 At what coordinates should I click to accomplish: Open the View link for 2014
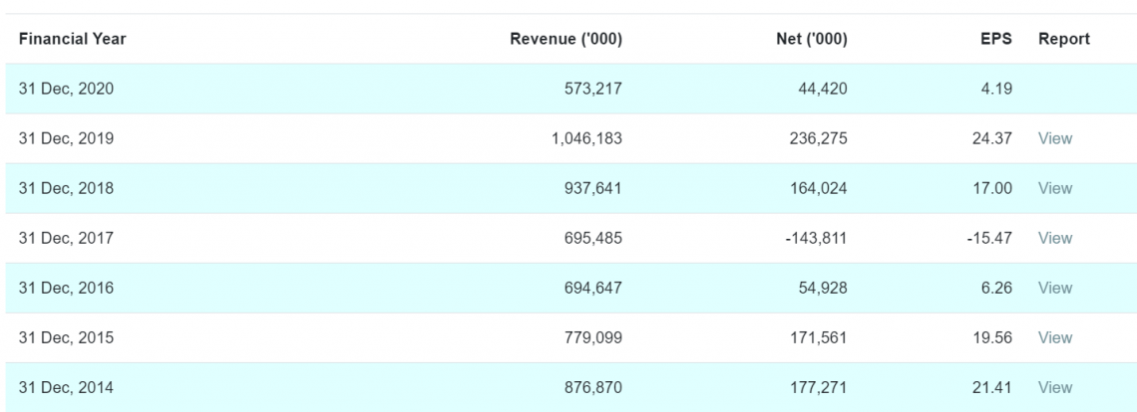pos(1054,387)
